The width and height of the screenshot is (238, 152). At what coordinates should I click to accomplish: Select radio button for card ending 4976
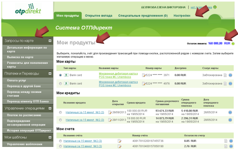[x=60, y=84]
